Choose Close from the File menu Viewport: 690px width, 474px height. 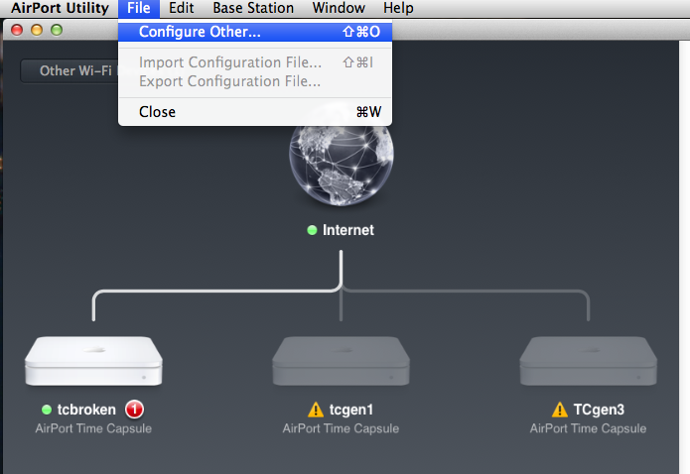pyautogui.click(x=255, y=112)
